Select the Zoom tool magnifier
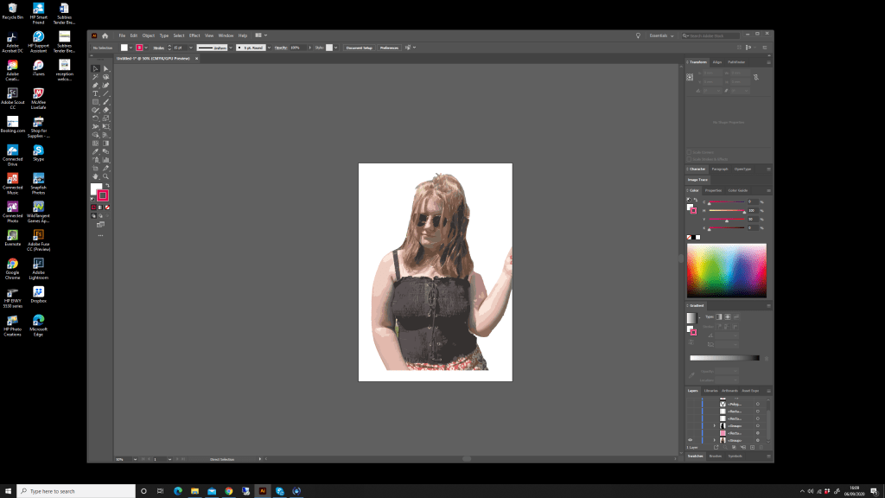The image size is (885, 498). pyautogui.click(x=106, y=176)
